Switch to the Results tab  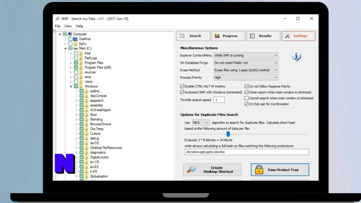pyautogui.click(x=263, y=36)
